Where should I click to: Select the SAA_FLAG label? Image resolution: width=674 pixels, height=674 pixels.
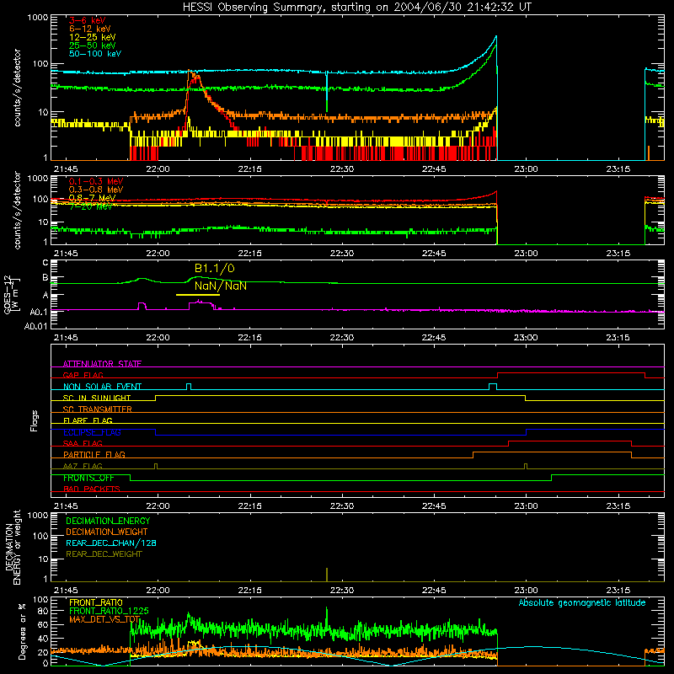[83, 443]
